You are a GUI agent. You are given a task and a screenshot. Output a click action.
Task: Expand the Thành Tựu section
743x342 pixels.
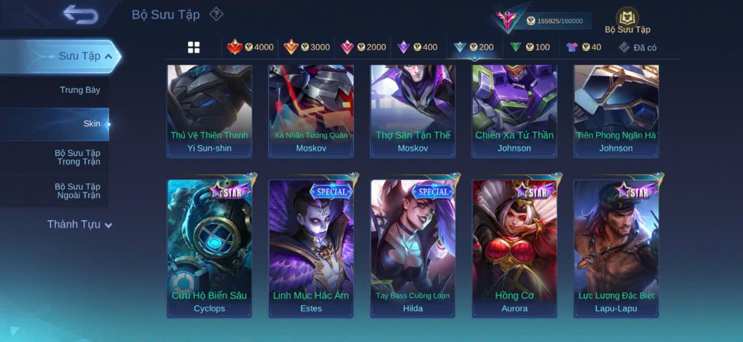pyautogui.click(x=80, y=224)
